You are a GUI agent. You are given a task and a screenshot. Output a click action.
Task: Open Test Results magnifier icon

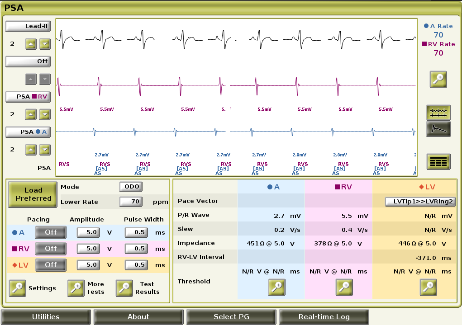(124, 288)
